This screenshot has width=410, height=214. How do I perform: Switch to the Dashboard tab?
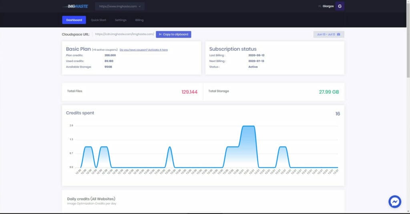74,20
